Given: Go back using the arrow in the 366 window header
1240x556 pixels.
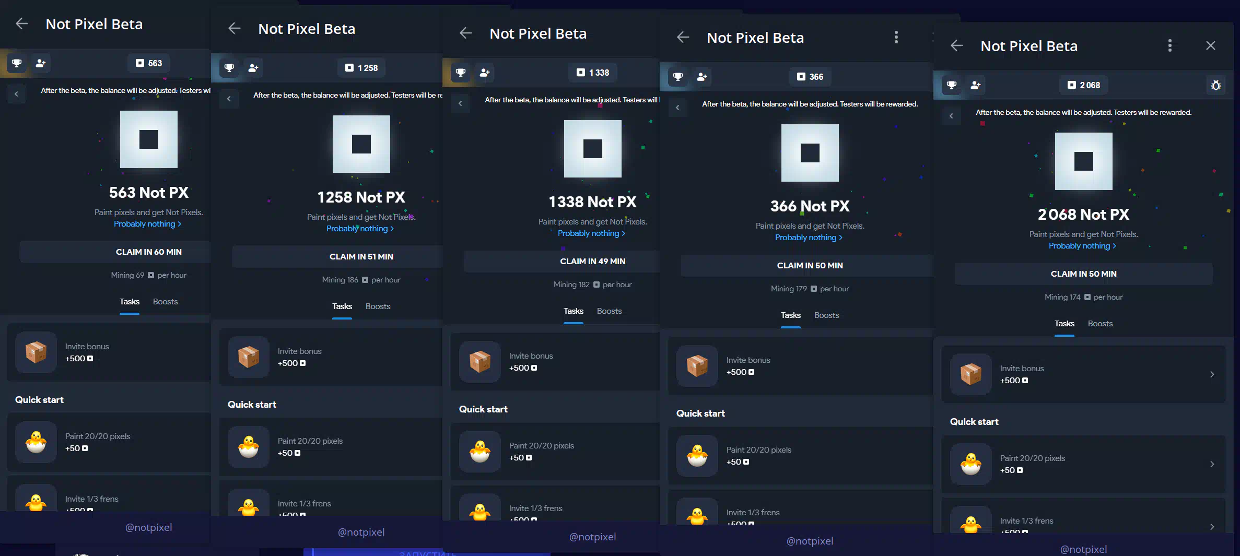Looking at the screenshot, I should pyautogui.click(x=683, y=37).
